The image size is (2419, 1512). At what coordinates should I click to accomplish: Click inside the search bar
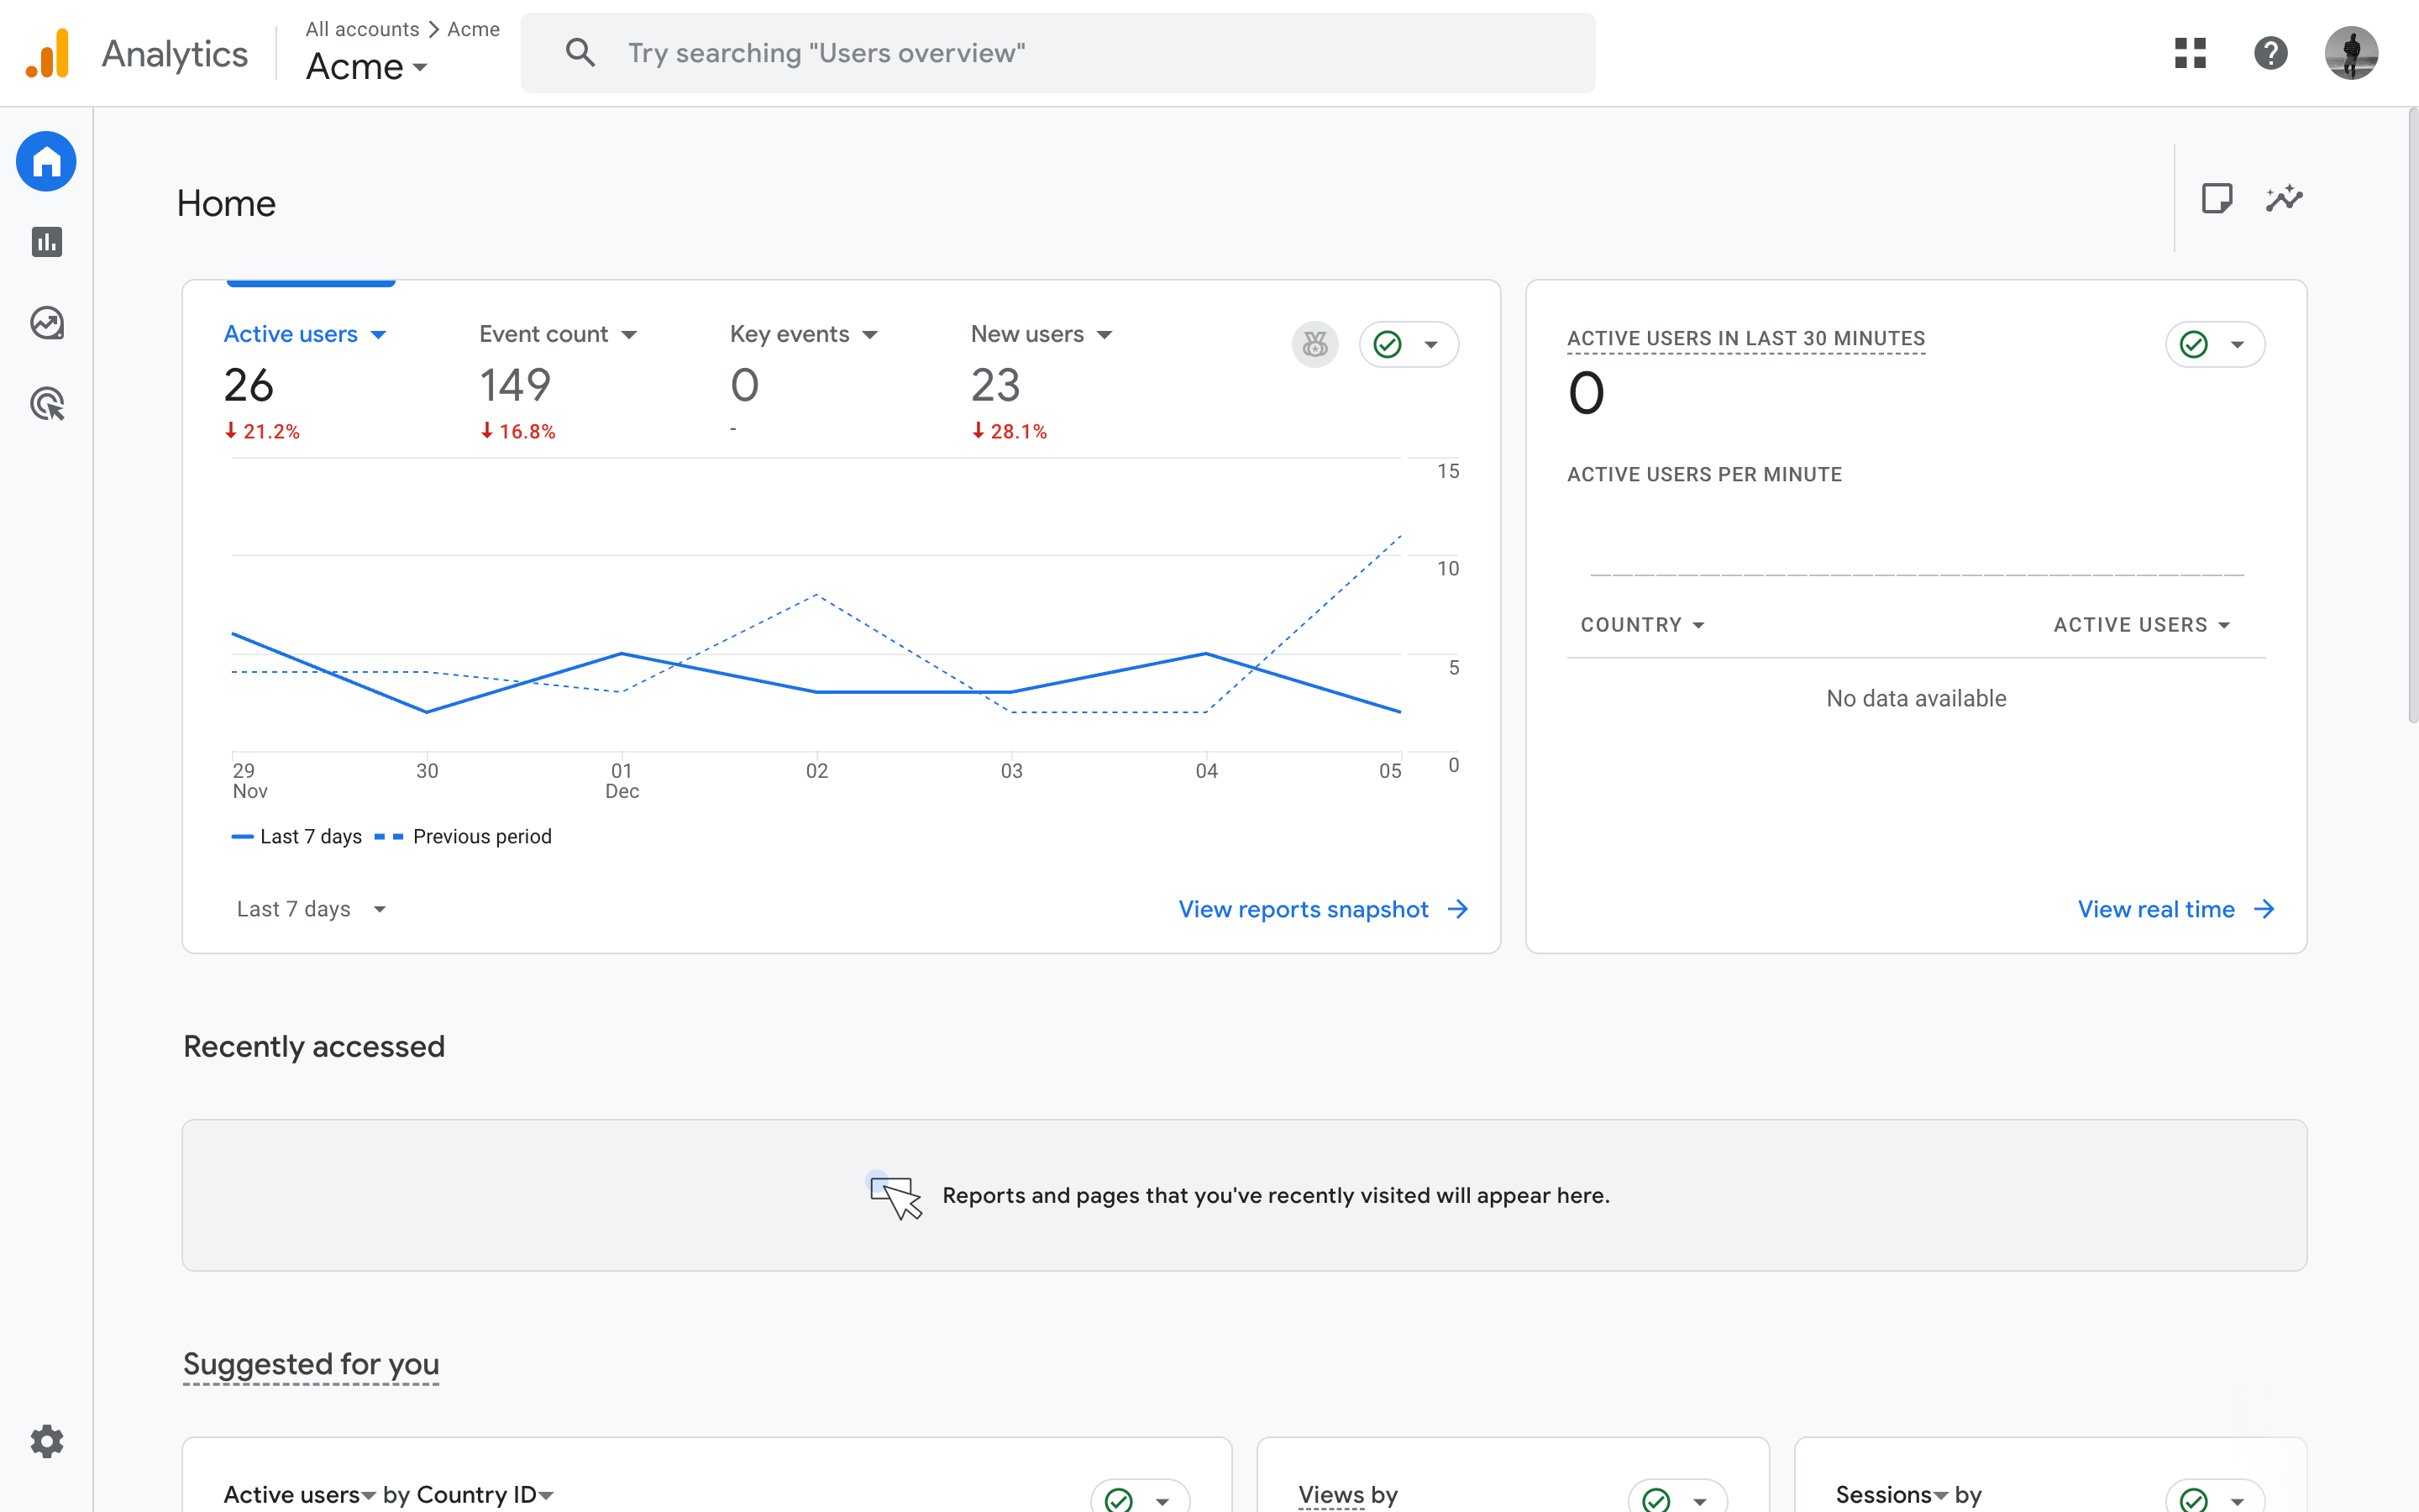(x=1057, y=52)
